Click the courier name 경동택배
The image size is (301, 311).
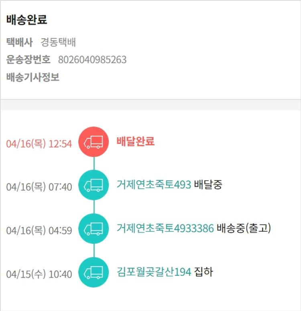(x=58, y=42)
